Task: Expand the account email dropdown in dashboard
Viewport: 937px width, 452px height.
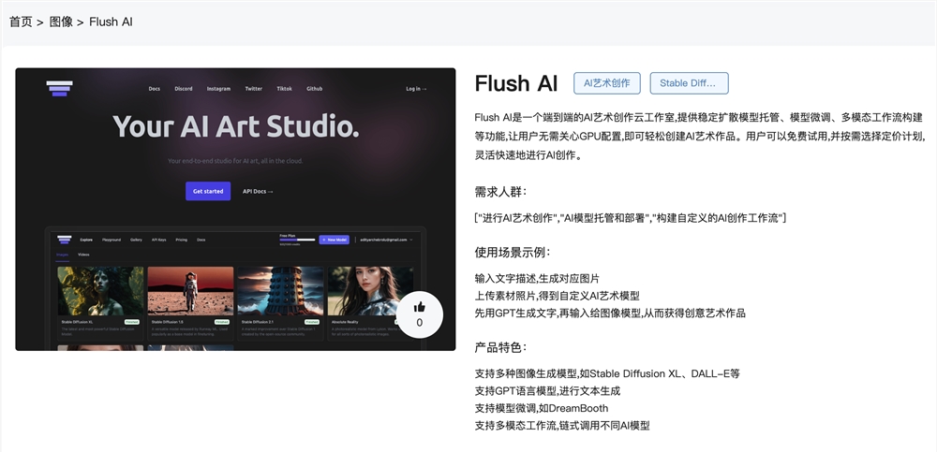Action: coord(386,240)
